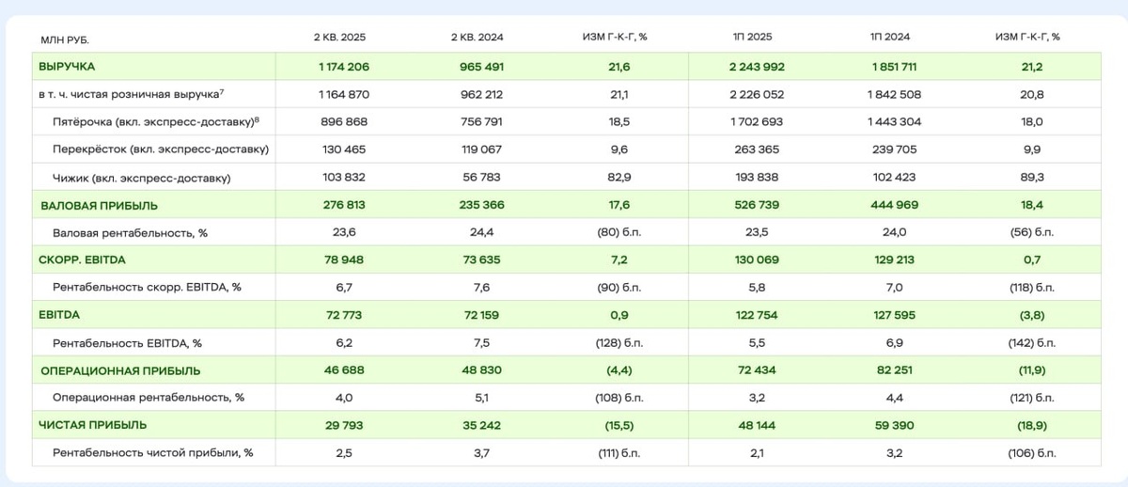
Task: Select 'Рентабельность чистой прибыли, %' label
Action: [x=153, y=453]
